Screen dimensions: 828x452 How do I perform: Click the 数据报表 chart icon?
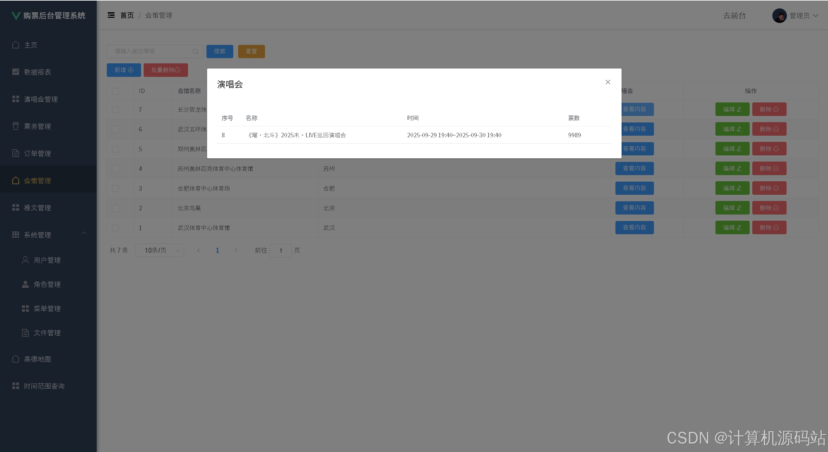click(16, 72)
